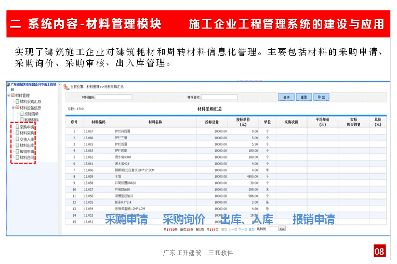Click the page icon beside 报销申请

(x=17, y=151)
